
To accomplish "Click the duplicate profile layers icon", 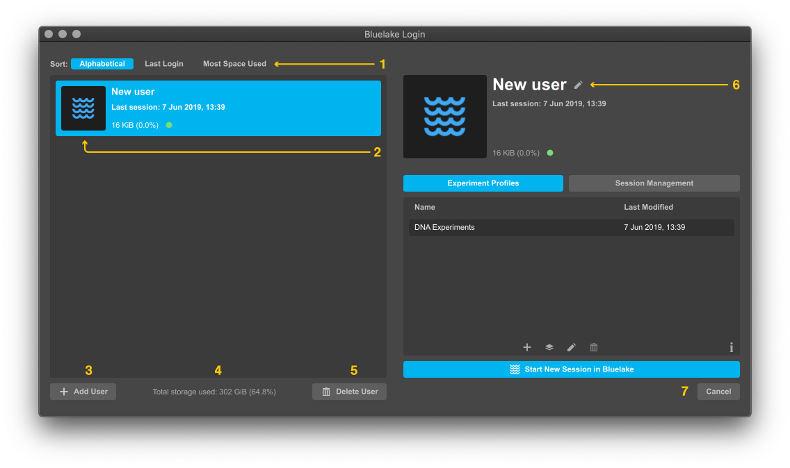I will tap(549, 347).
